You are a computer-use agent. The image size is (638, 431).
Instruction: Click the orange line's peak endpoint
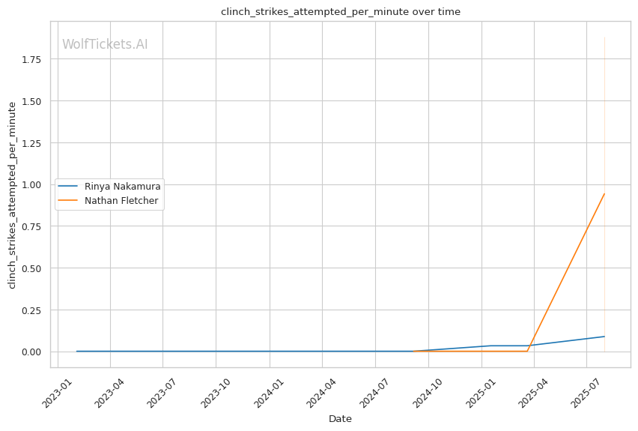(604, 194)
